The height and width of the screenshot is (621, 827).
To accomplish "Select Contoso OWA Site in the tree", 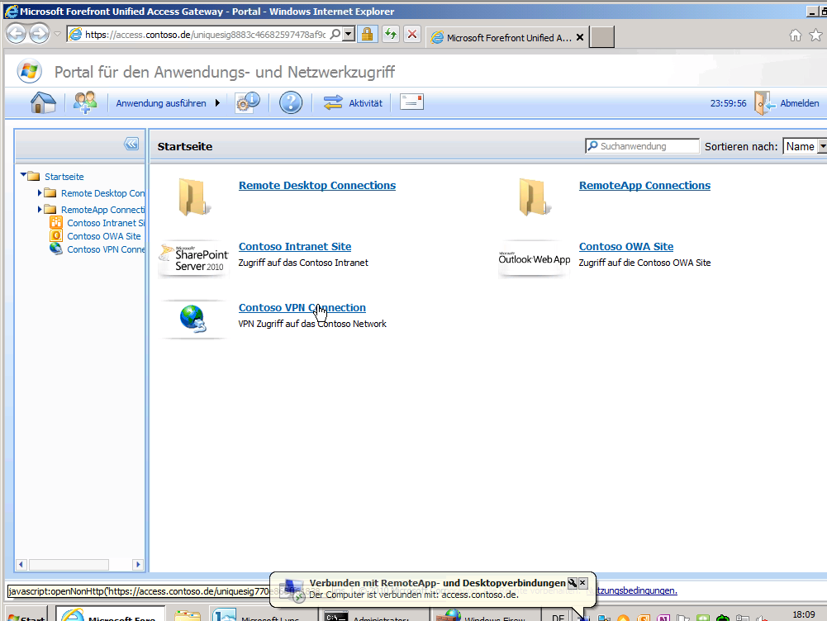I will pyautogui.click(x=104, y=236).
